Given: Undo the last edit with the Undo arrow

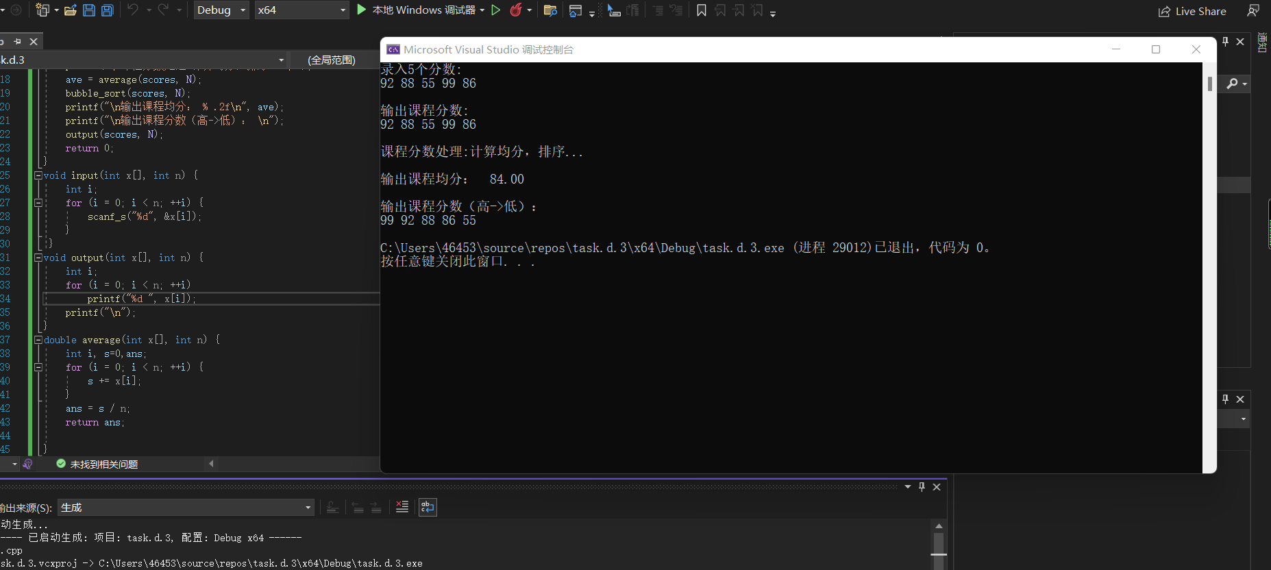Looking at the screenshot, I should pos(132,10).
